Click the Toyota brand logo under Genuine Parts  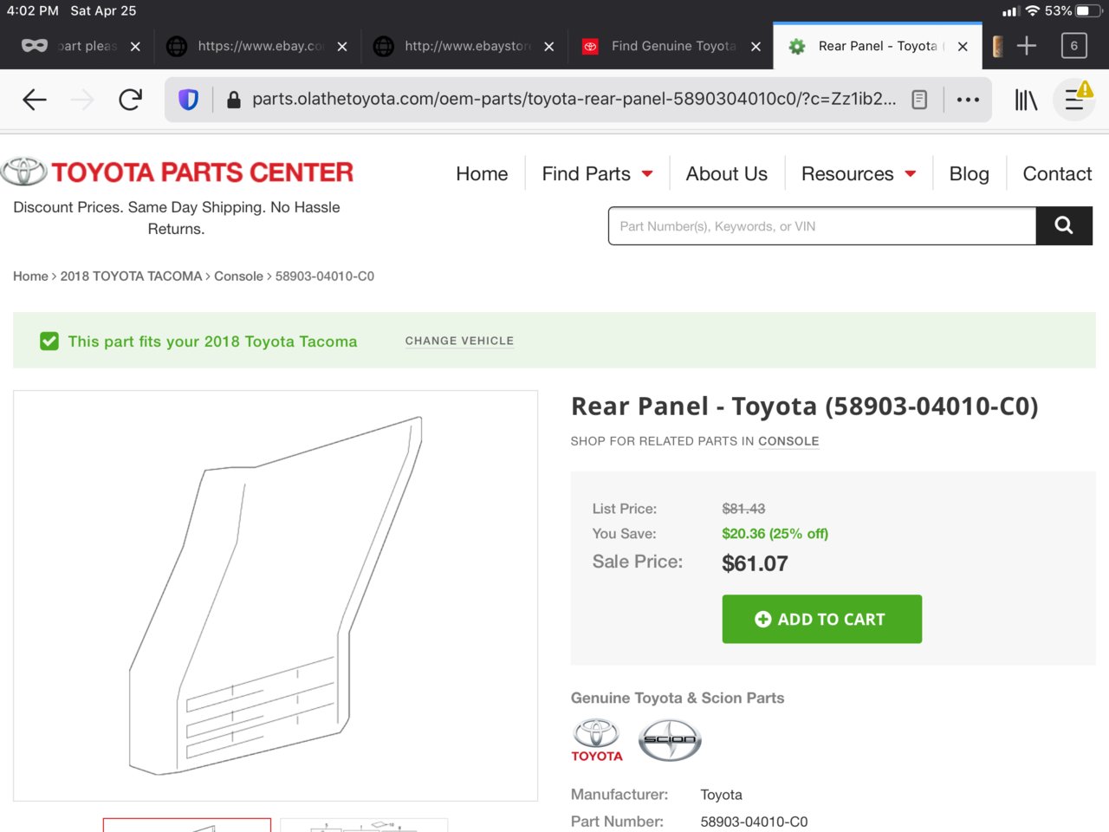597,740
